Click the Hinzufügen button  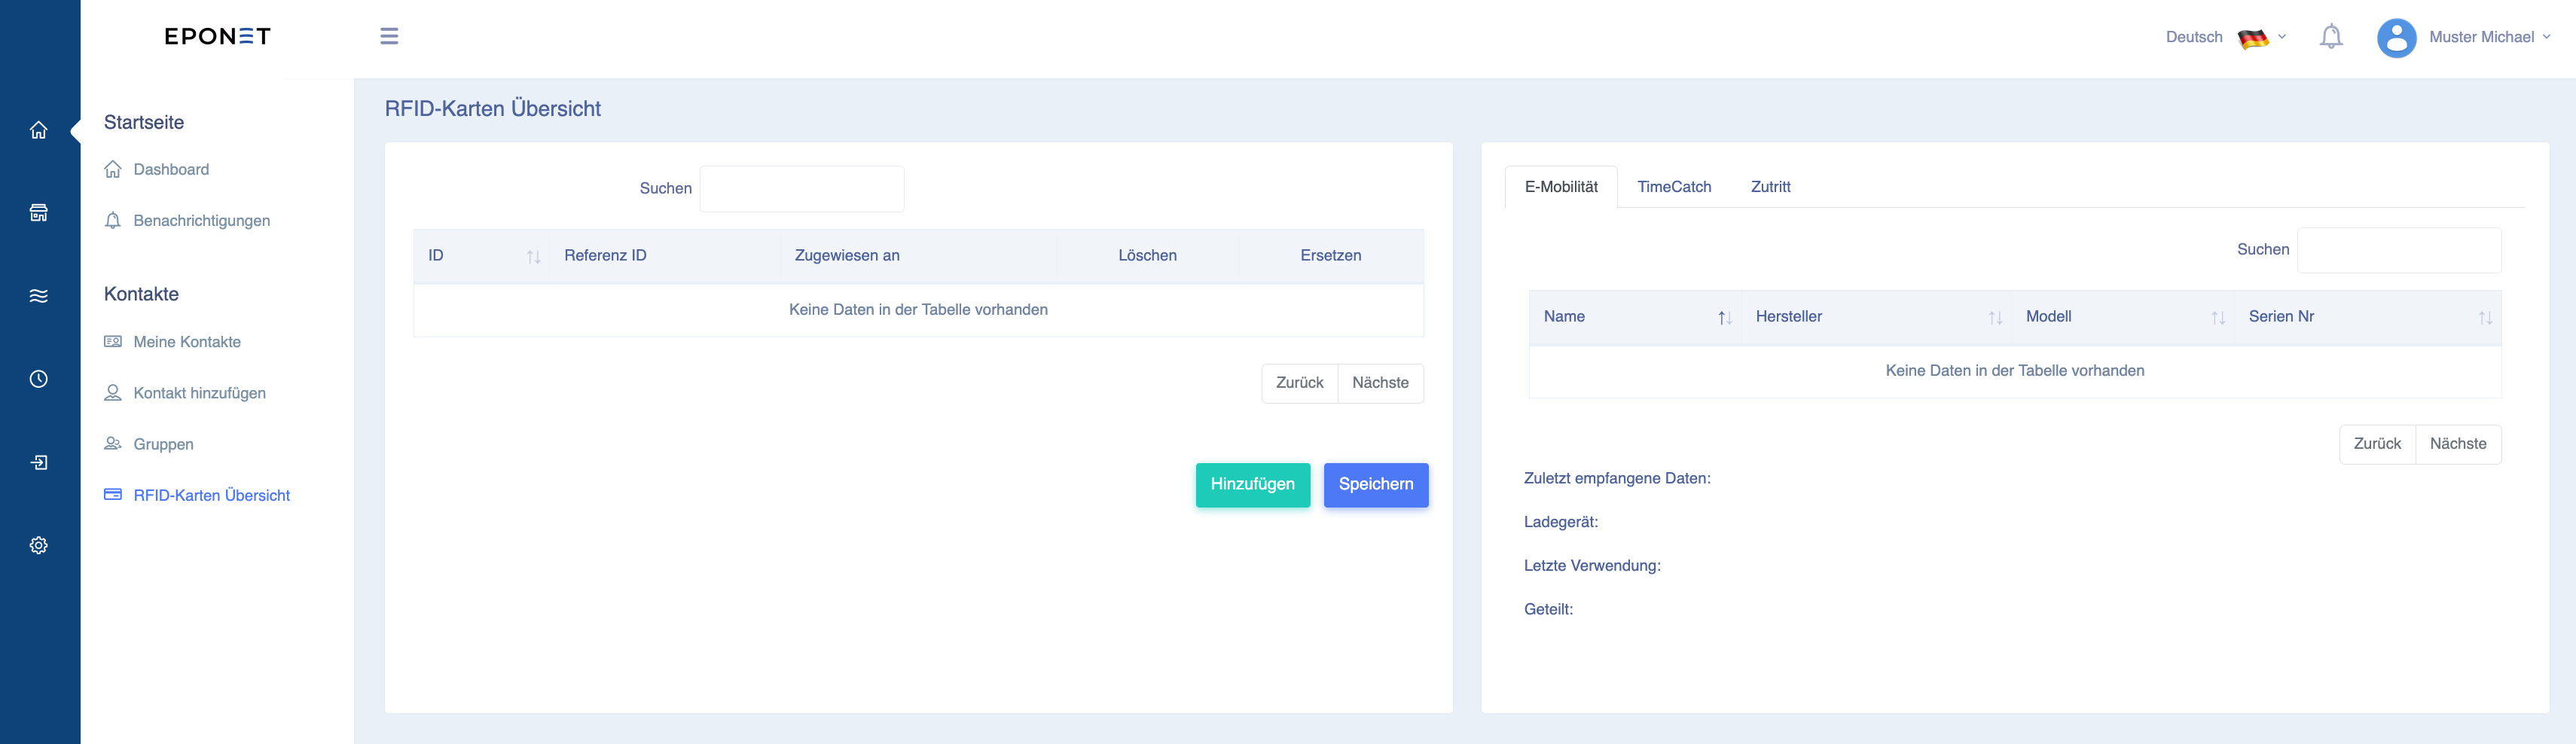point(1252,485)
